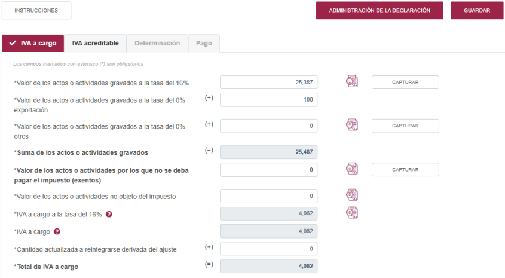Click the INSTRUCCIONES button
Image resolution: width=505 pixels, height=278 pixels.
click(36, 10)
